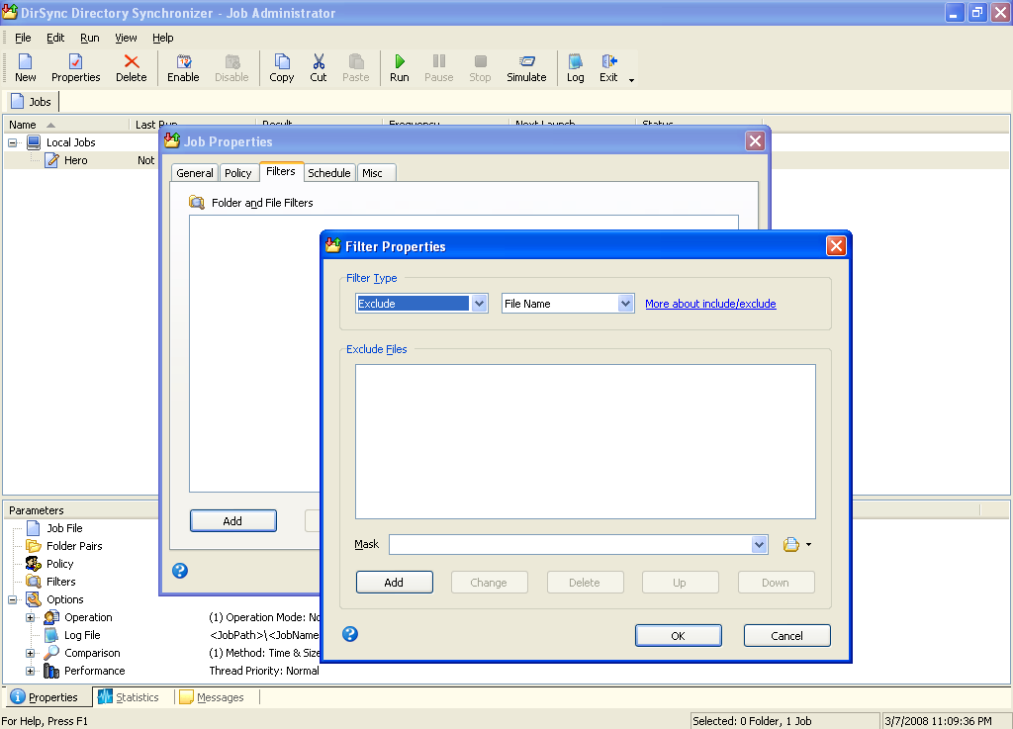Open Properties from the main toolbar
Viewport: 1013px width, 729px height.
coord(75,68)
